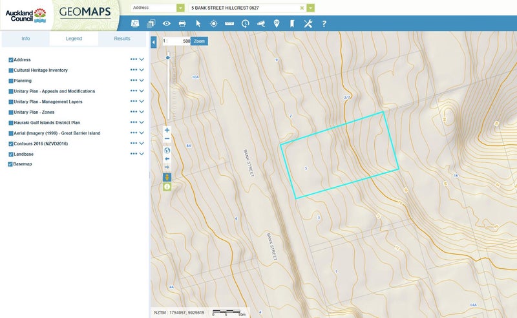Open the street view pegman tool

[x=167, y=177]
